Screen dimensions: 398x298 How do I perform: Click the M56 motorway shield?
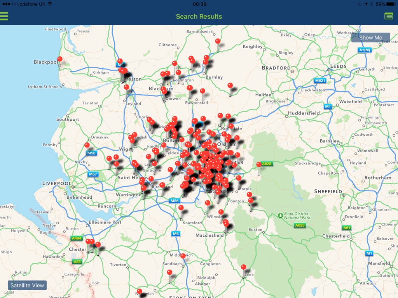pos(174,201)
